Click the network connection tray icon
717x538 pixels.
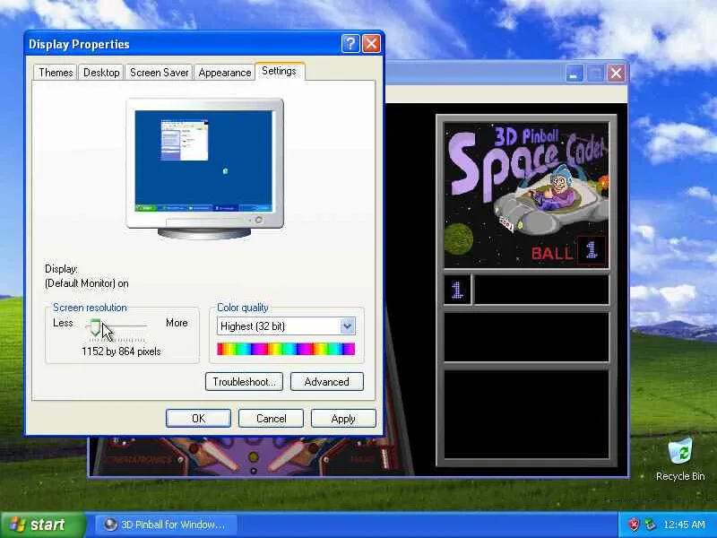(649, 525)
